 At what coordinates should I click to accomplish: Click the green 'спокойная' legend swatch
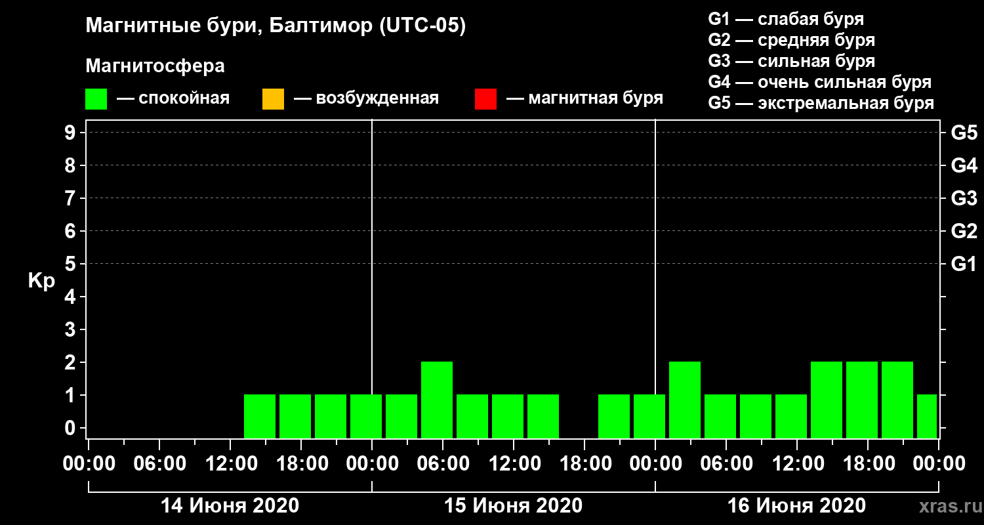point(96,99)
